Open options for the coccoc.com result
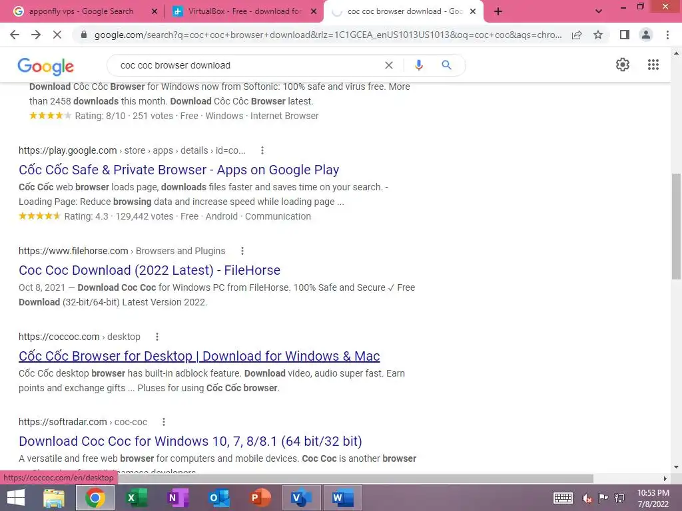Viewport: 682px width, 511px height. pos(157,337)
